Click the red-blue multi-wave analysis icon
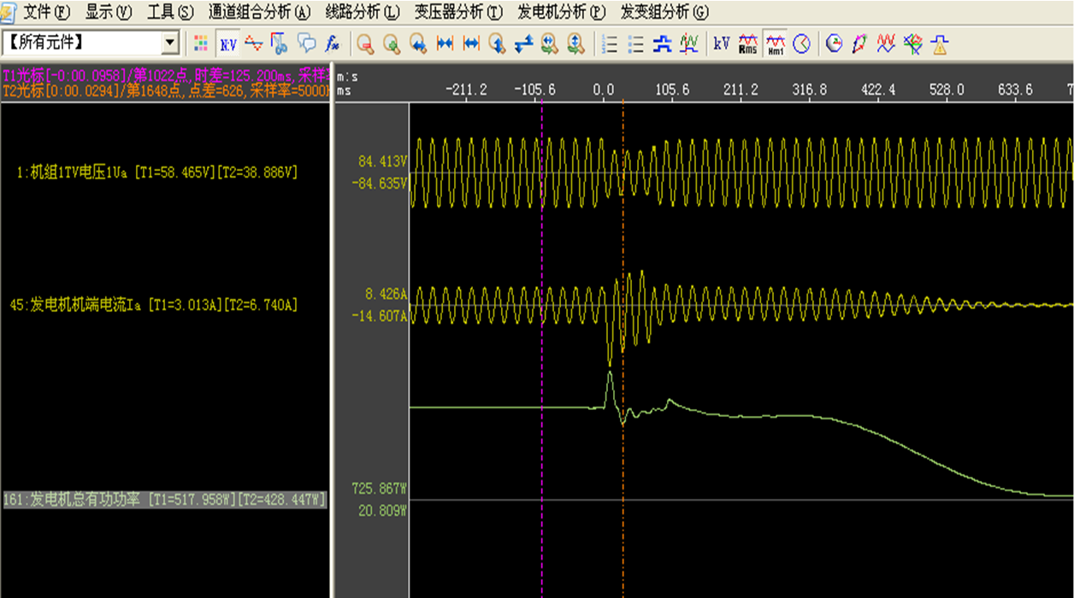The height and width of the screenshot is (598, 1074). (x=887, y=44)
